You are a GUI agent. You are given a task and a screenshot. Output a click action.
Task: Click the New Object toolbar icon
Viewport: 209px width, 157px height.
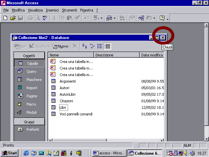coord(149,18)
